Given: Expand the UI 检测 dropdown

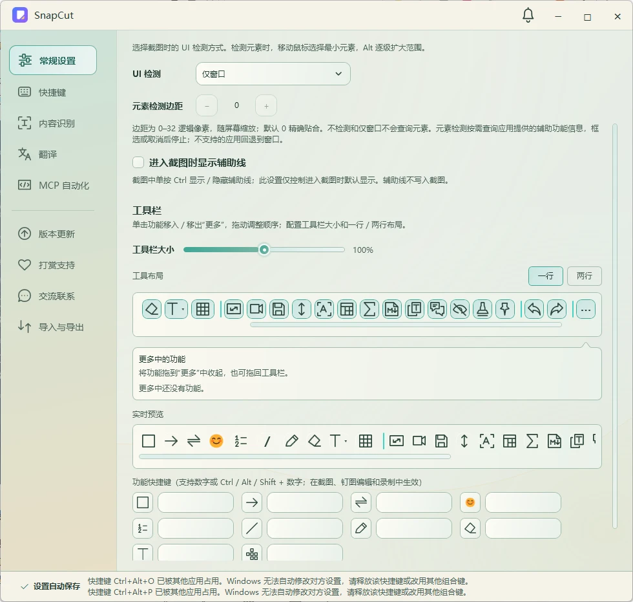Looking at the screenshot, I should 273,74.
